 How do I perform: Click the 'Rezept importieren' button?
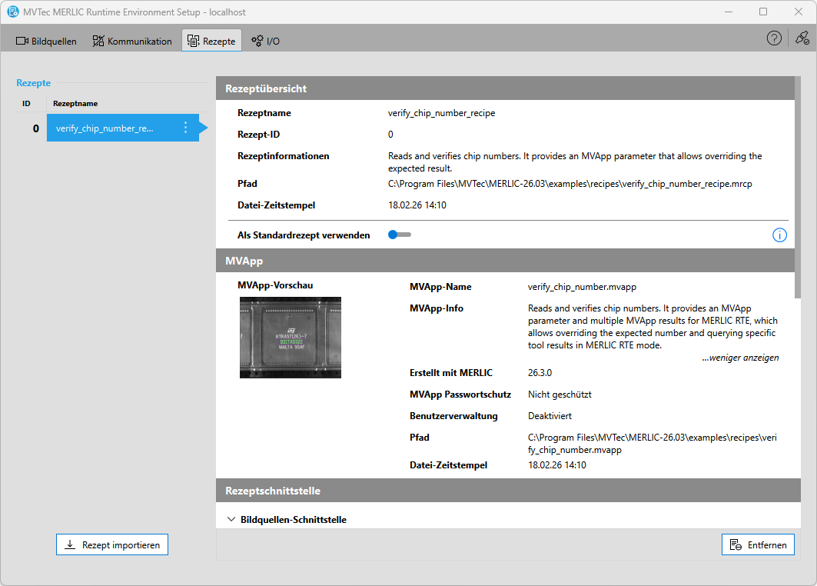click(x=112, y=544)
